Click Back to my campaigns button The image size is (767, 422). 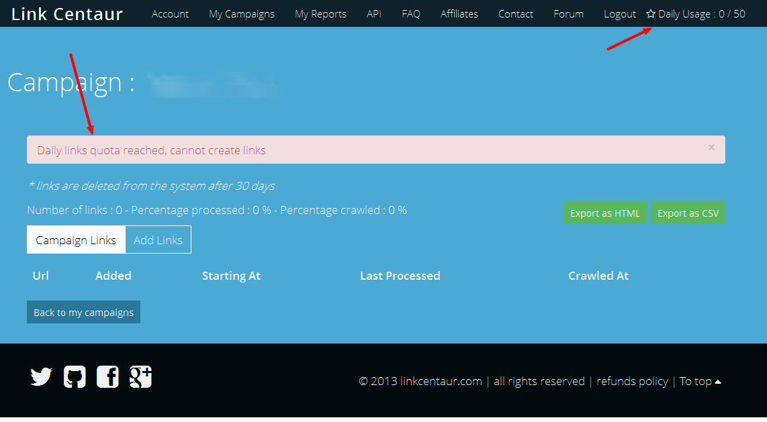[84, 312]
